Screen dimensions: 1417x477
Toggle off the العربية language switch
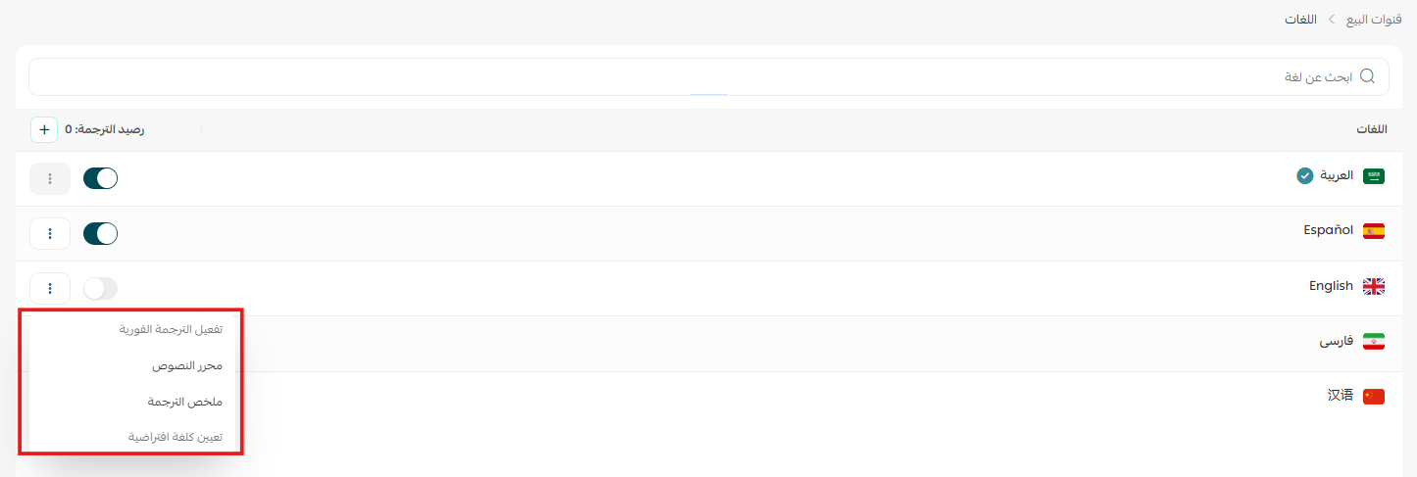pos(100,178)
